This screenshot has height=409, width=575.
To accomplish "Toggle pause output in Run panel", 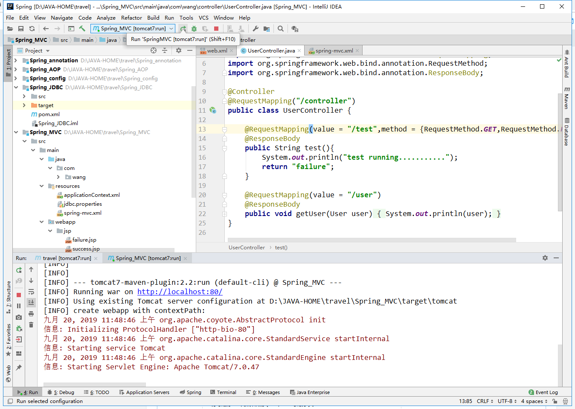I will (19, 306).
